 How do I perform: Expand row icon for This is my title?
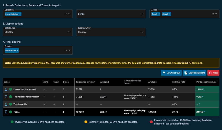pos(6,104)
